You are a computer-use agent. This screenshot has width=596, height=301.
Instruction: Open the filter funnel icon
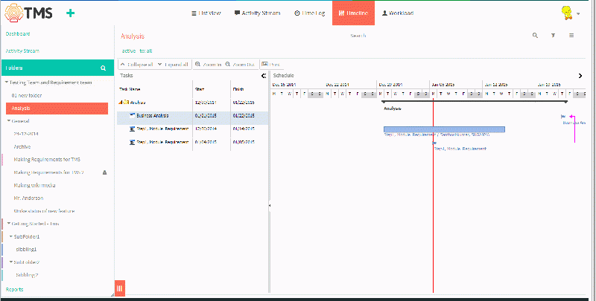[554, 36]
